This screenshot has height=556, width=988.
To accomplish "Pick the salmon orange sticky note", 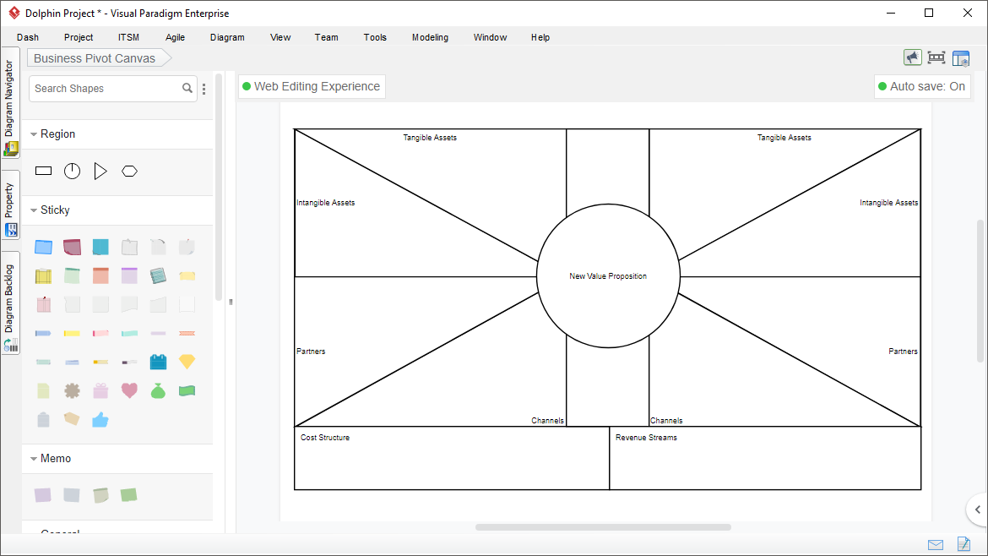I will pyautogui.click(x=100, y=275).
